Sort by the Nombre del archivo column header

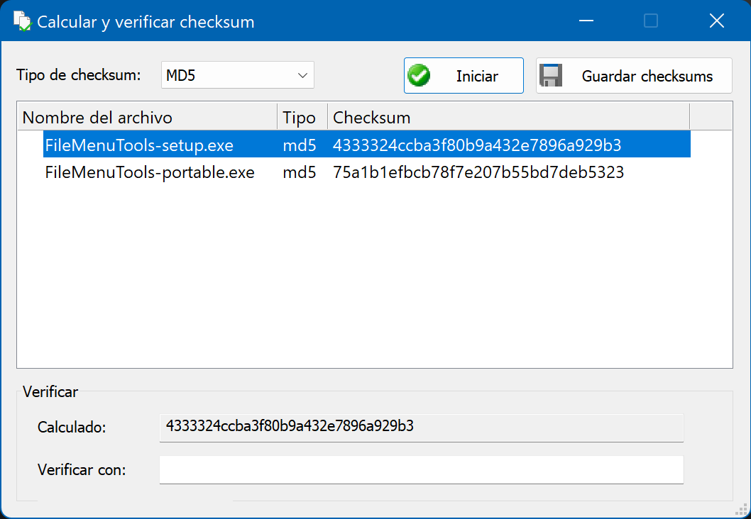point(148,118)
